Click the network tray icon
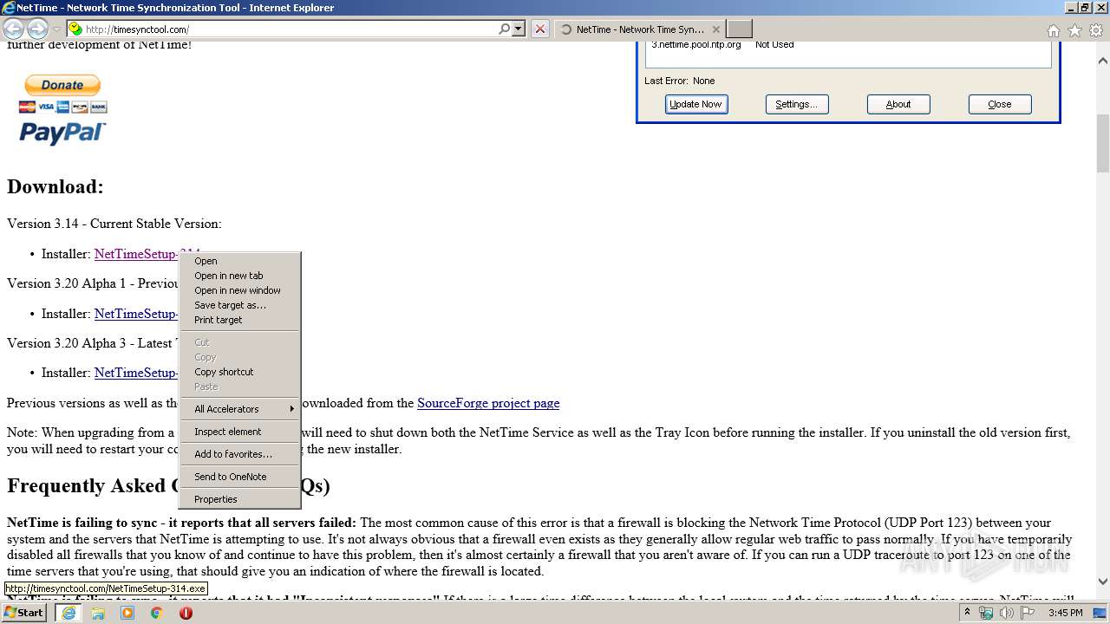The width and height of the screenshot is (1110, 624). (x=986, y=613)
